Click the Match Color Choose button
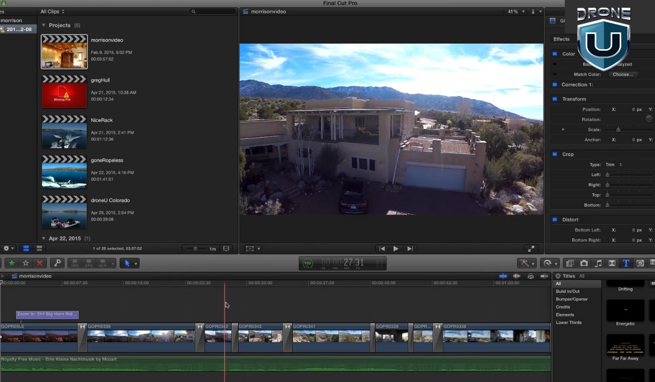Screen dimensions: 655x382 point(622,74)
